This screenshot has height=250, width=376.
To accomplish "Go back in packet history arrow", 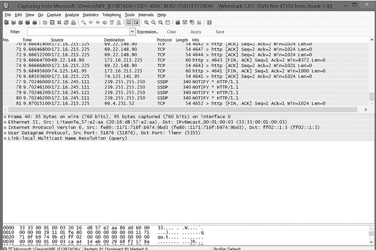I will [91, 23].
